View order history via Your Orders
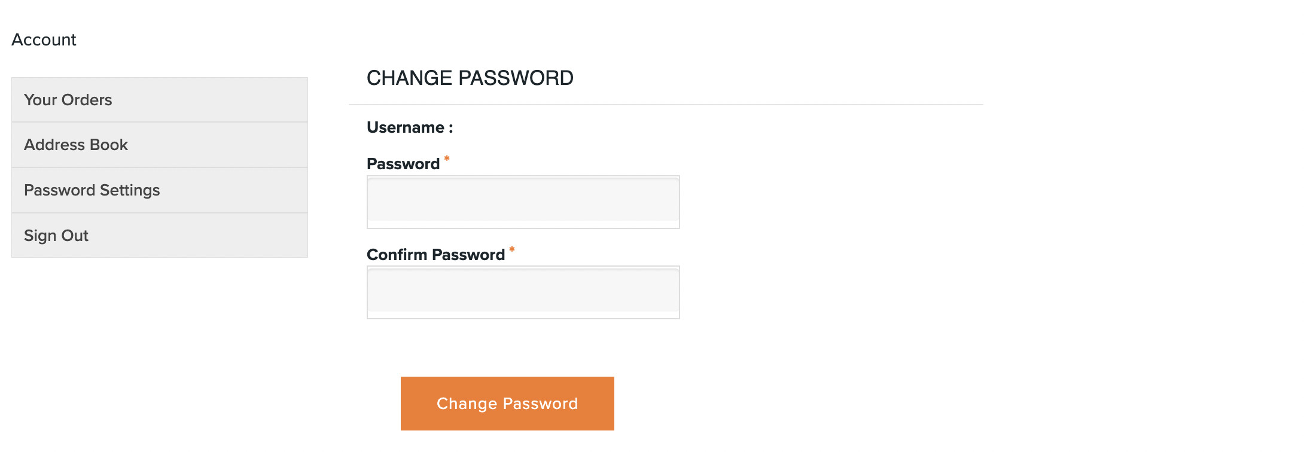The image size is (1304, 452). tap(68, 100)
